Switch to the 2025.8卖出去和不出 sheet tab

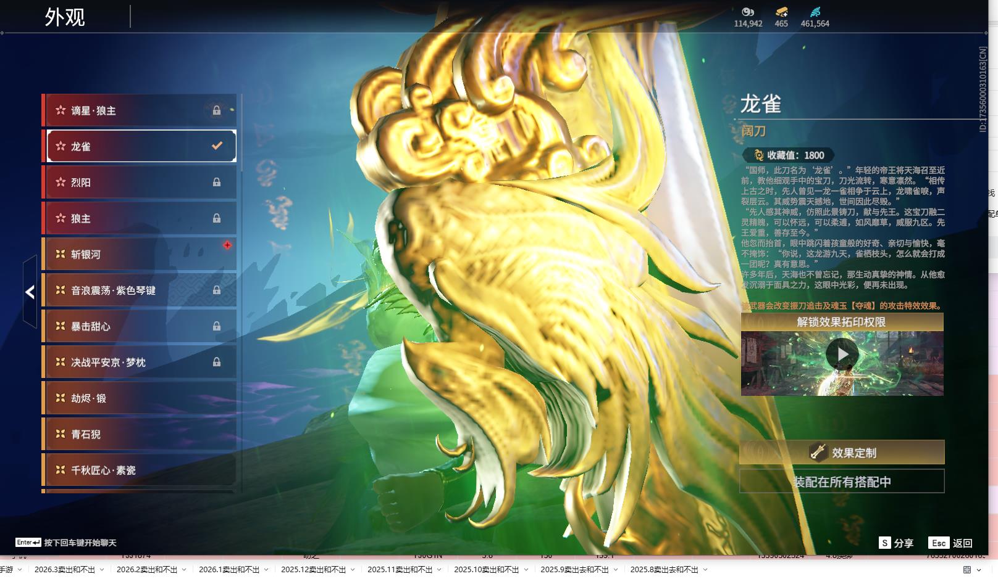665,570
